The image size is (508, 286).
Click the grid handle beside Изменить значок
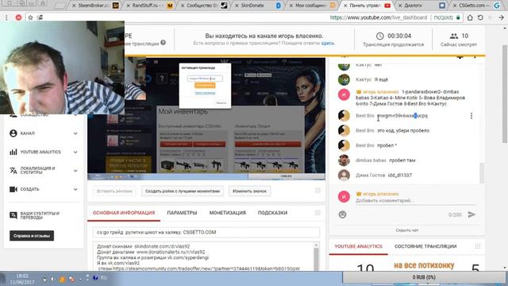coord(317,191)
